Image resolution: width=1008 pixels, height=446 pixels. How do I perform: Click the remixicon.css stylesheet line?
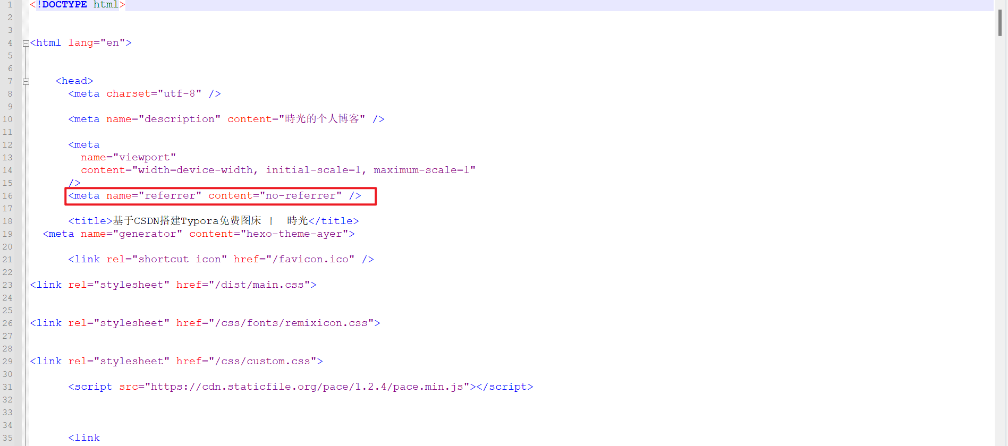click(x=205, y=323)
